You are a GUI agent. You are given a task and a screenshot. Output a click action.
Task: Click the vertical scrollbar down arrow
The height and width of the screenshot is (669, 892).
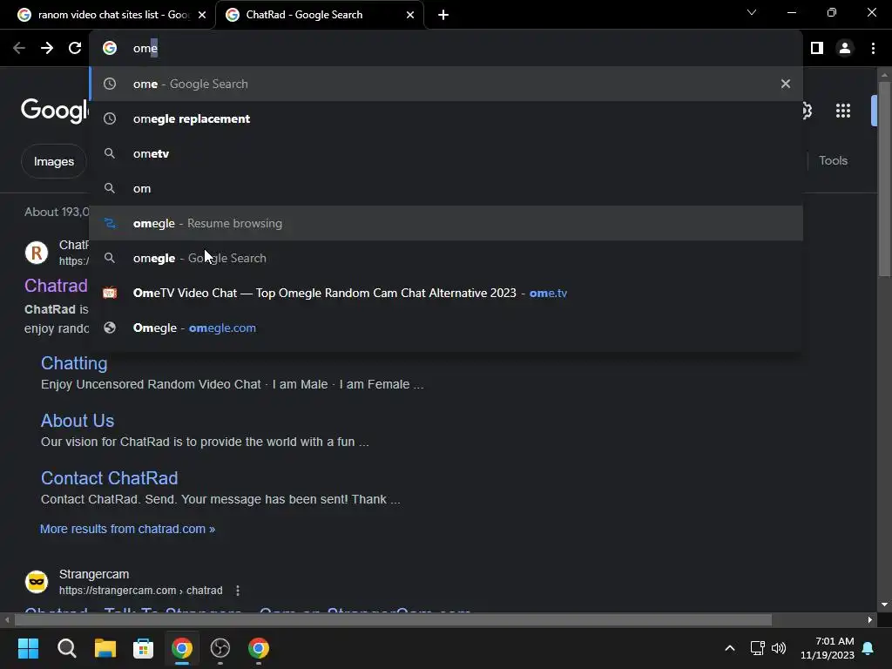[x=884, y=605]
